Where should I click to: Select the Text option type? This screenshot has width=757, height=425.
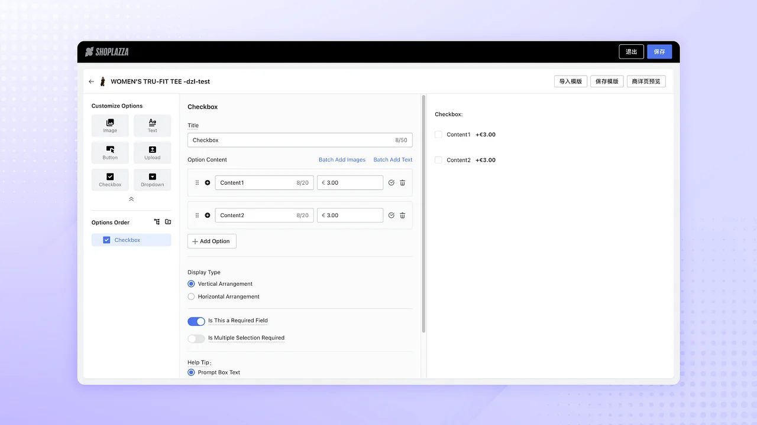click(x=152, y=125)
